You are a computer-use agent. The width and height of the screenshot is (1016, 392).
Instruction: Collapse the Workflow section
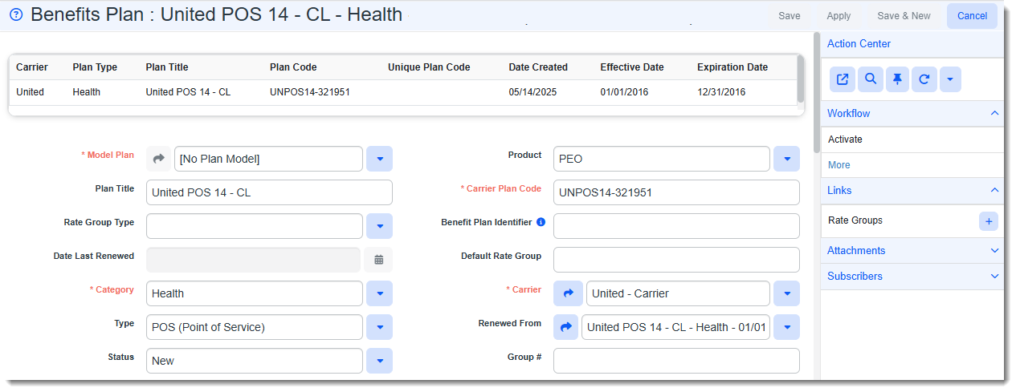point(995,114)
